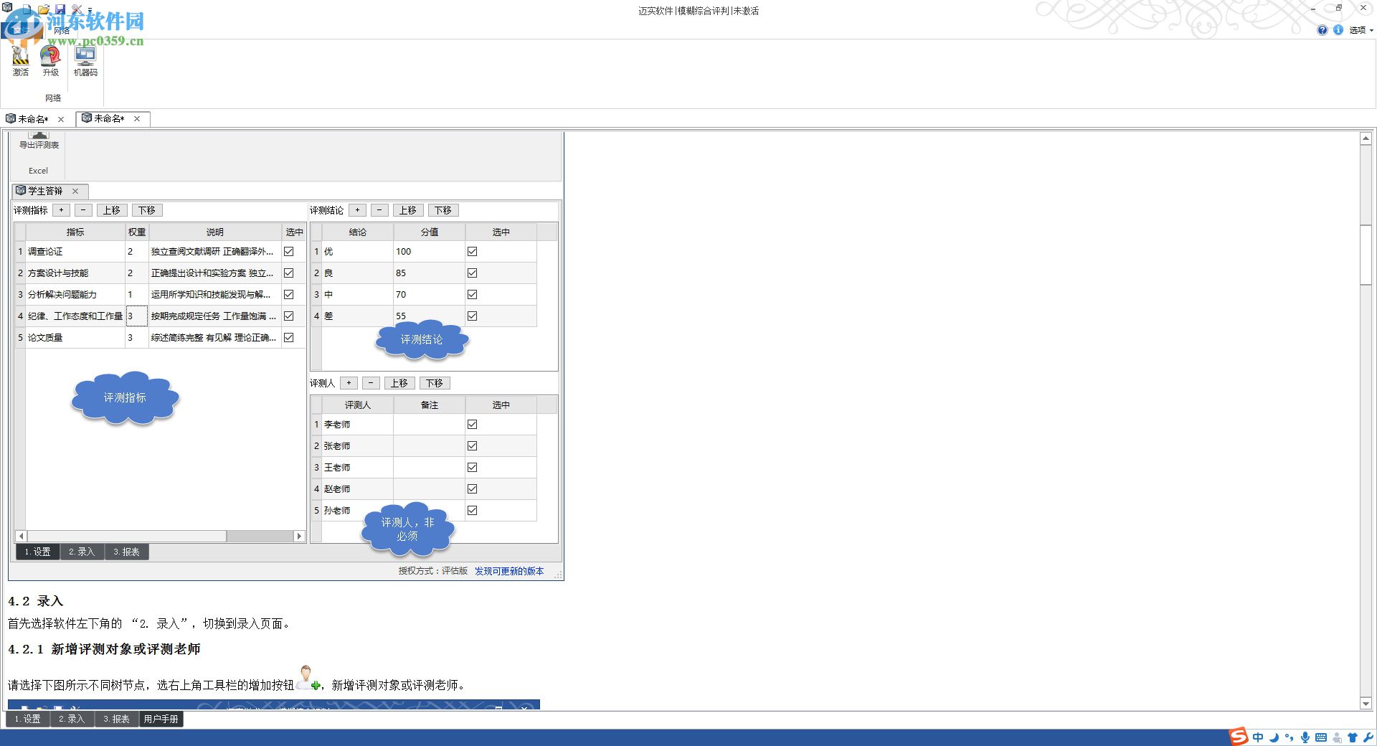The image size is (1377, 746).
Task: Switch to the first 未命名* document tab
Action: [33, 119]
